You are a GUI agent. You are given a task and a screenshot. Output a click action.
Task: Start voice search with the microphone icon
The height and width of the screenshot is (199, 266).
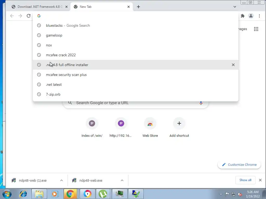201,103
